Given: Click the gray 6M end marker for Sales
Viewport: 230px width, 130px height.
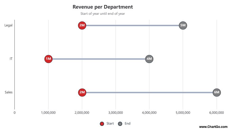Looking at the screenshot, I should click(x=217, y=92).
